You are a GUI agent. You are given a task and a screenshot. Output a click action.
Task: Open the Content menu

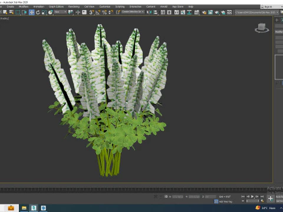point(151,6)
